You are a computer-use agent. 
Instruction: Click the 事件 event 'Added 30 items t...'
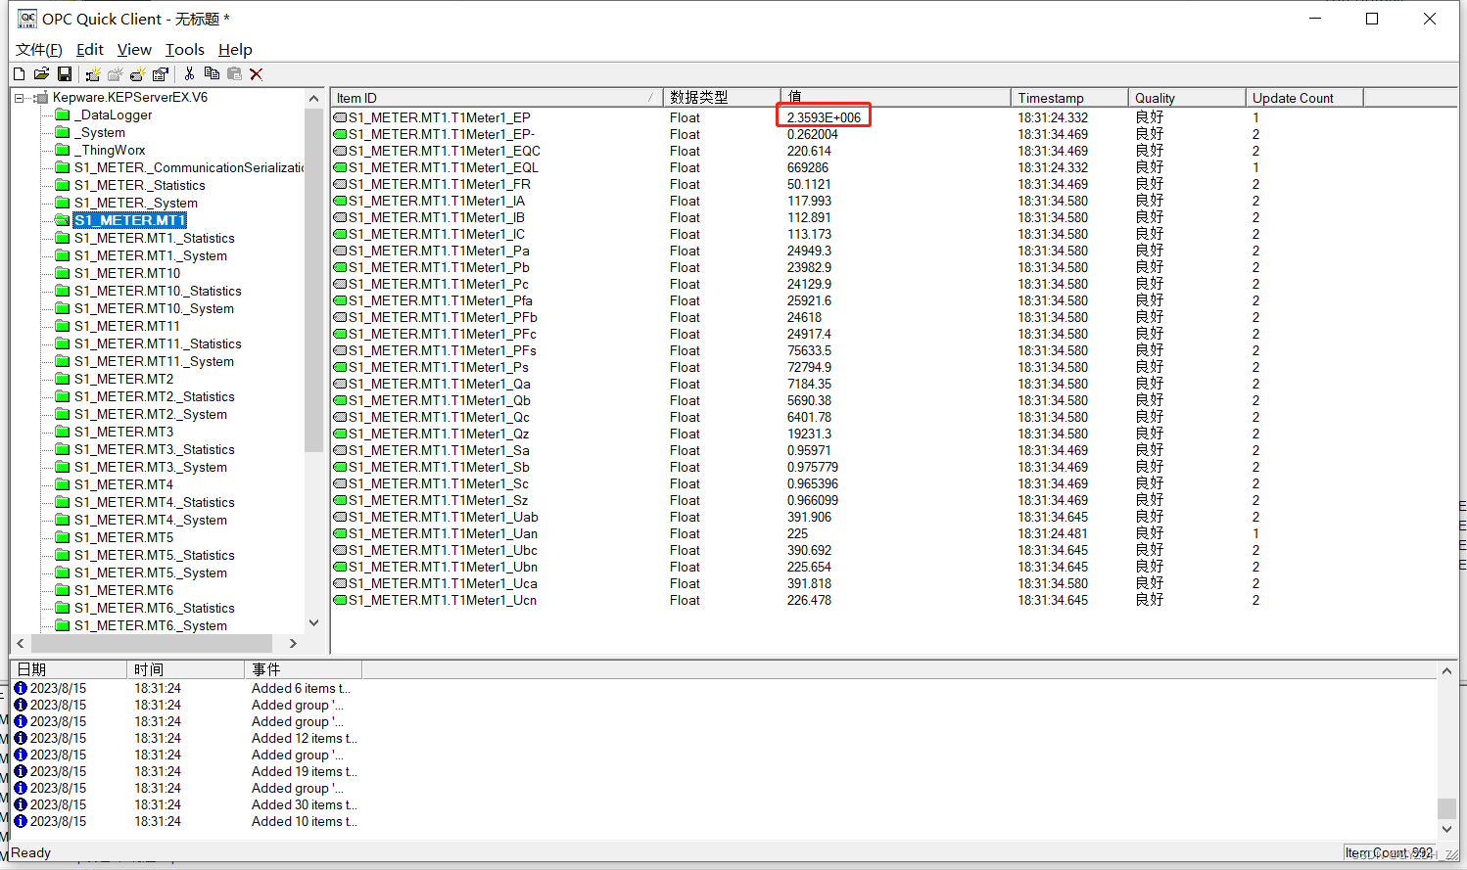coord(305,804)
